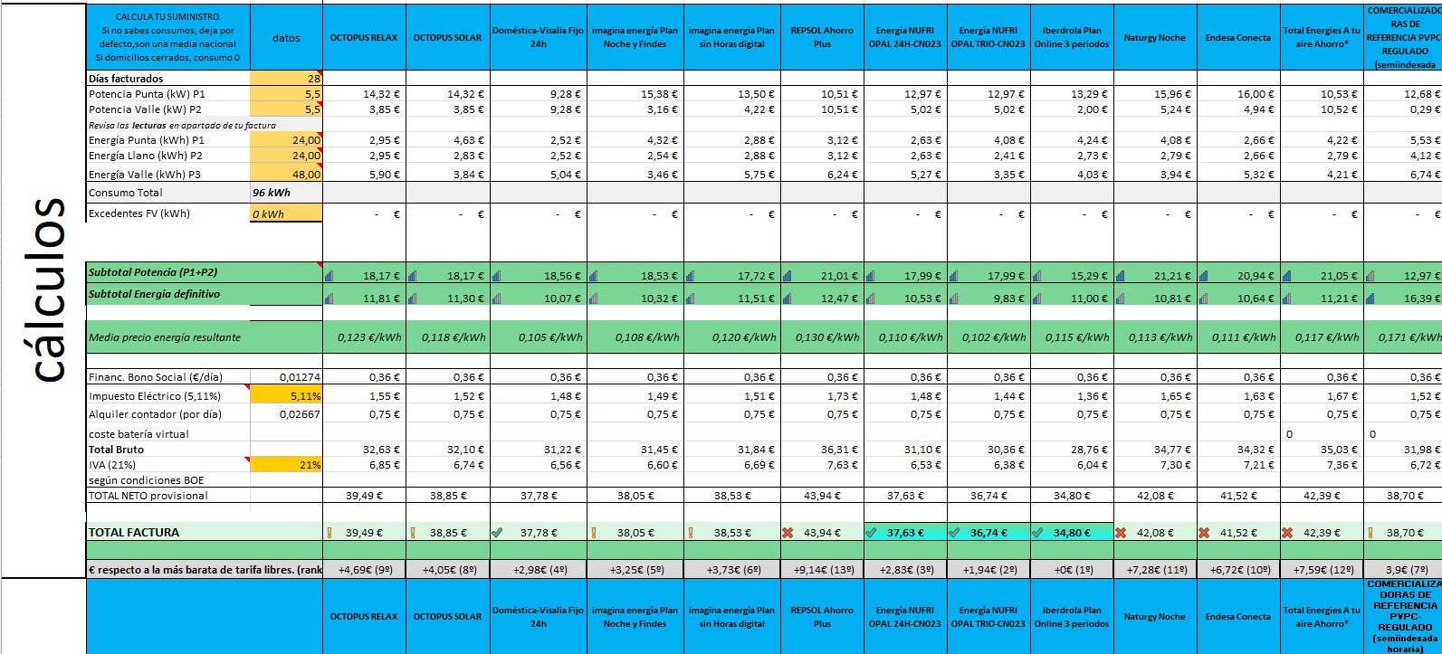Click the exclamation icon beside 38,53 € total
1442x654 pixels.
tap(690, 533)
